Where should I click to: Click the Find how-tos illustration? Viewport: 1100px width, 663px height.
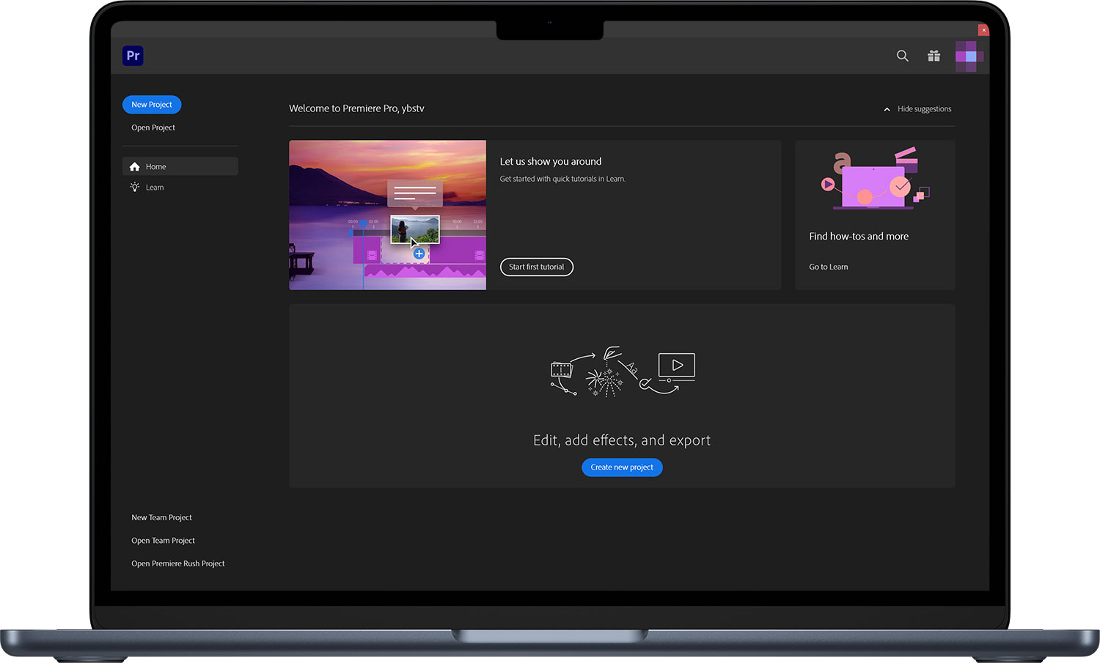pyautogui.click(x=875, y=179)
